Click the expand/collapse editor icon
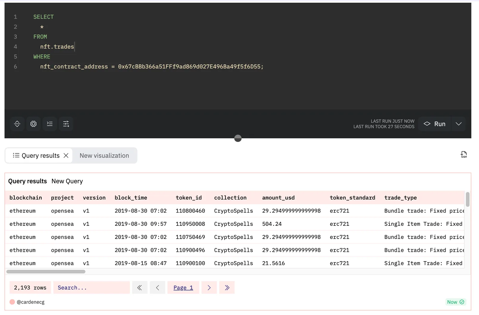 click(x=17, y=124)
